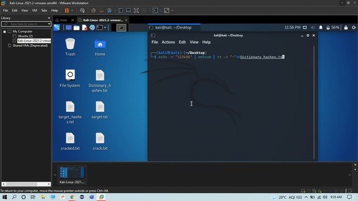The image size is (358, 201).
Task: Open the VMware console view icon
Action: (156, 11)
